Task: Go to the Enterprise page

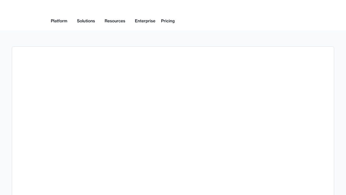Action: coord(145,21)
